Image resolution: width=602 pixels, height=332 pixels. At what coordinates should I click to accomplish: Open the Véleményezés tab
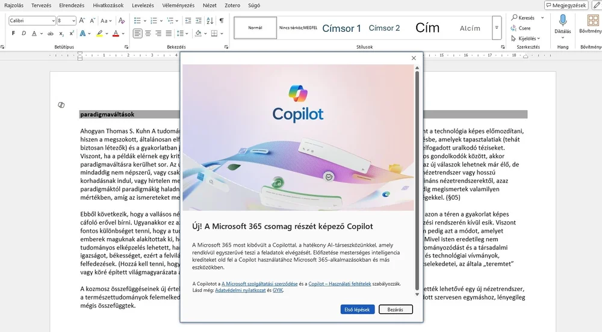pos(178,5)
